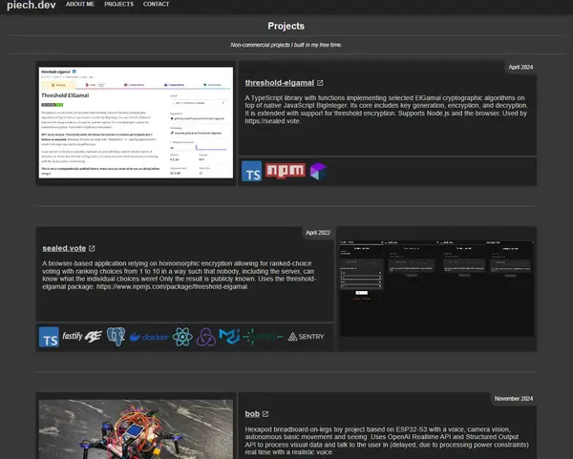The width and height of the screenshot is (573, 459).
Task: Open the ABOUT ME menu item
Action: [80, 4]
